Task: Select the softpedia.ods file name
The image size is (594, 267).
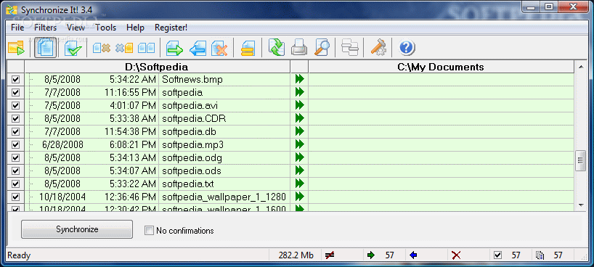Action: click(x=192, y=171)
